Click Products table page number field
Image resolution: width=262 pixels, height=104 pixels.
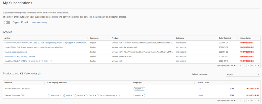coord(248,101)
